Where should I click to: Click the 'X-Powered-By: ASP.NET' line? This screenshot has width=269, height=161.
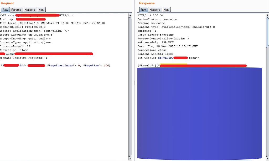(156, 42)
